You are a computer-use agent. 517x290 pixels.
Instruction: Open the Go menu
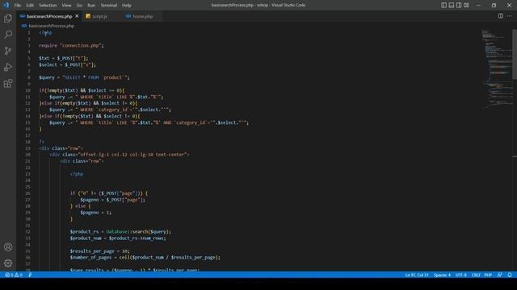pos(79,6)
